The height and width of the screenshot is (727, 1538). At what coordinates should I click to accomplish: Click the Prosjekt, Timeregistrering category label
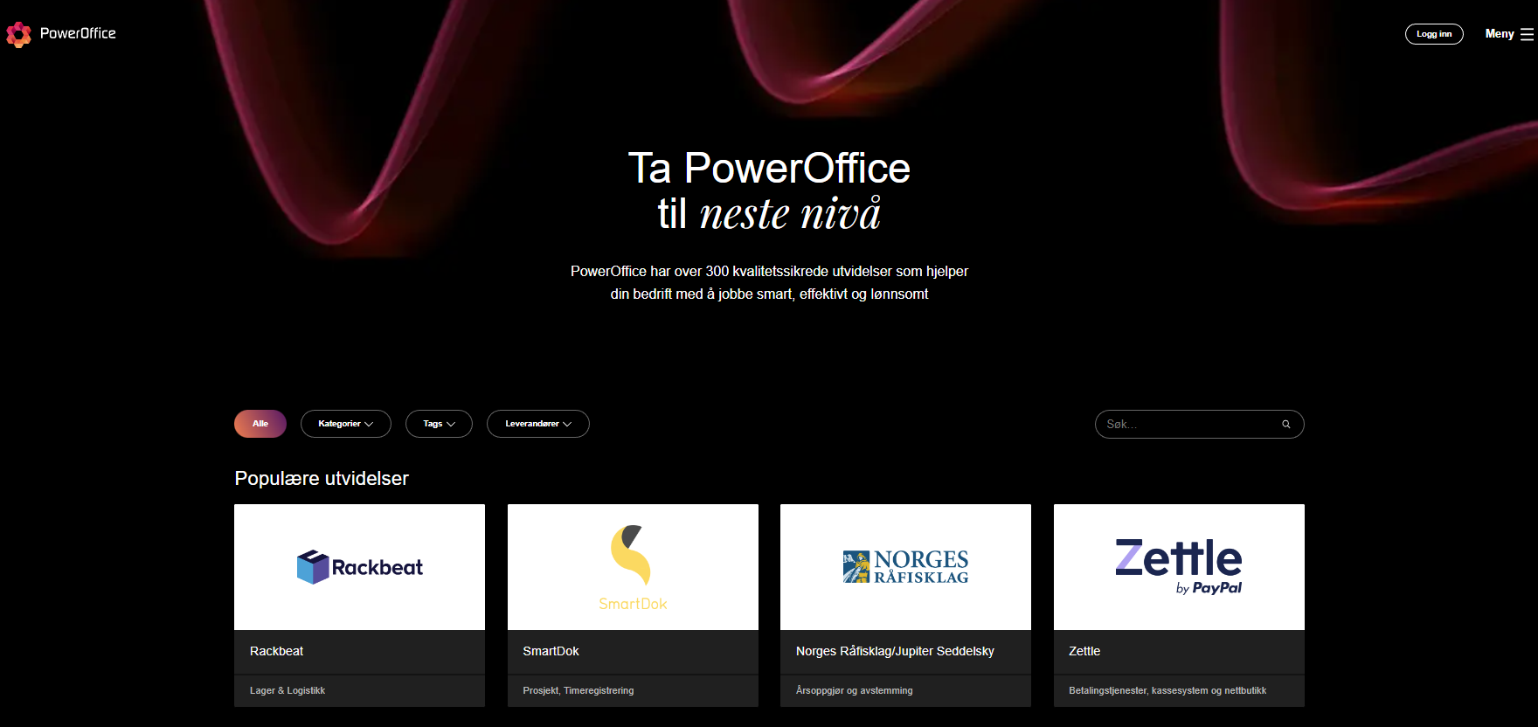[578, 690]
